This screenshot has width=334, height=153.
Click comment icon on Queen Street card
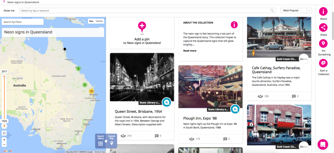coord(157,136)
